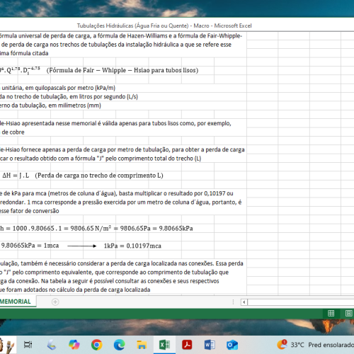The width and height of the screenshot is (354, 354).
Task: Add a new sheet with the plus button
Action: coord(55,302)
